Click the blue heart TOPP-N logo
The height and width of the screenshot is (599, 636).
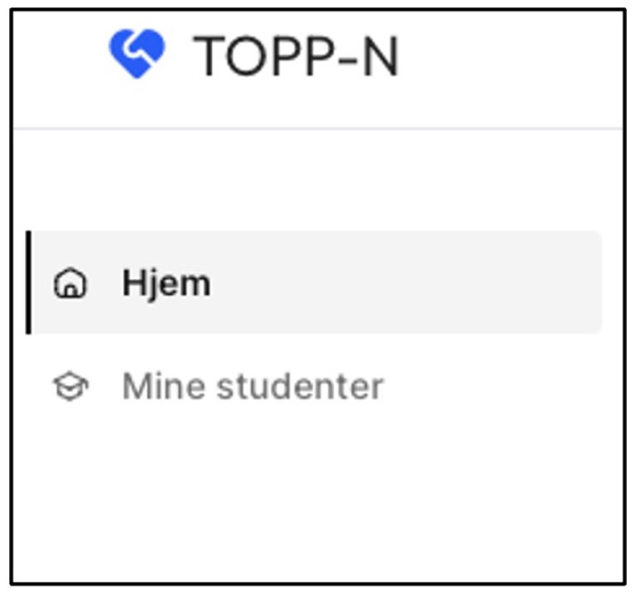(137, 53)
